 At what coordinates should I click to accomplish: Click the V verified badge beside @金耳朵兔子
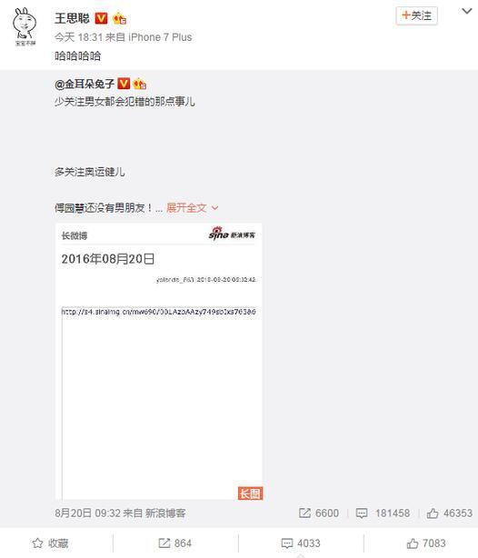124,84
